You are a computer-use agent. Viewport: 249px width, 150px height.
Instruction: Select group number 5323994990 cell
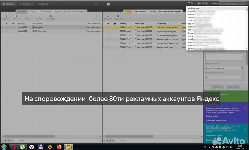[x=125, y=31]
